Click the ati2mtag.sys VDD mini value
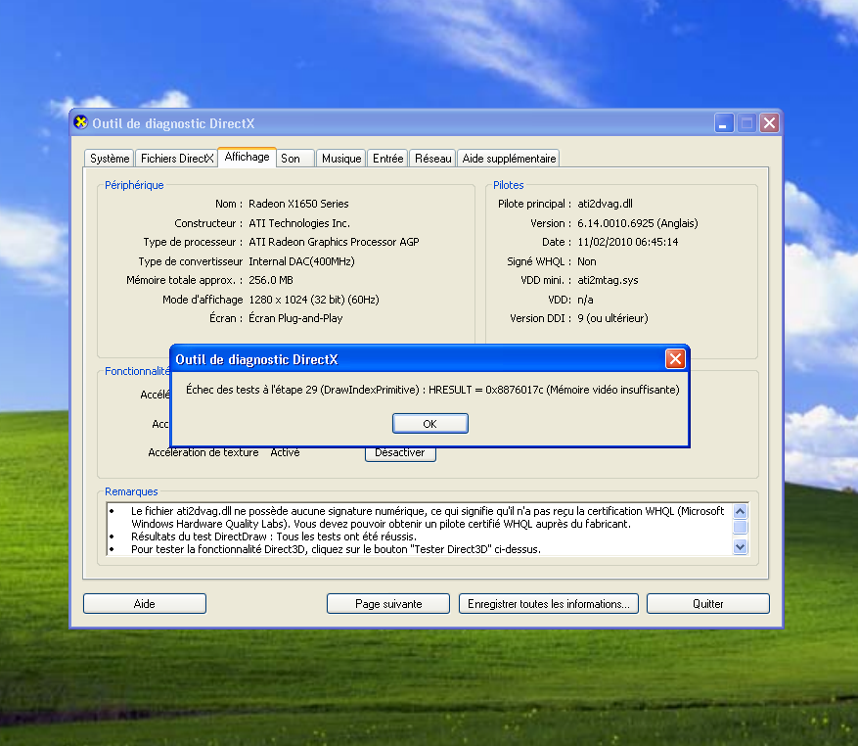Screen dimensions: 858x746 (608, 280)
